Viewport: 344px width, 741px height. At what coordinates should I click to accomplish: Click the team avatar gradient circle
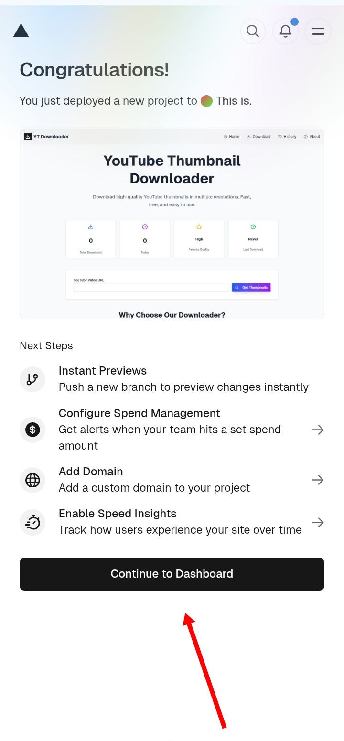(x=206, y=101)
